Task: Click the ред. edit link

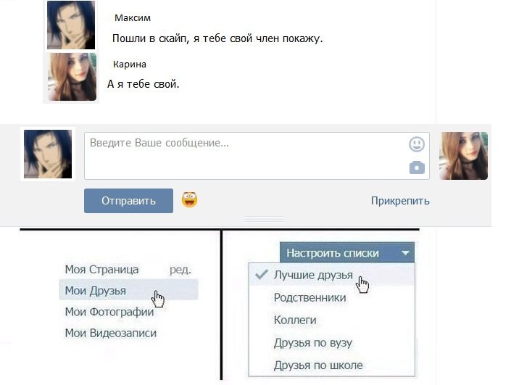Action: pyautogui.click(x=180, y=270)
